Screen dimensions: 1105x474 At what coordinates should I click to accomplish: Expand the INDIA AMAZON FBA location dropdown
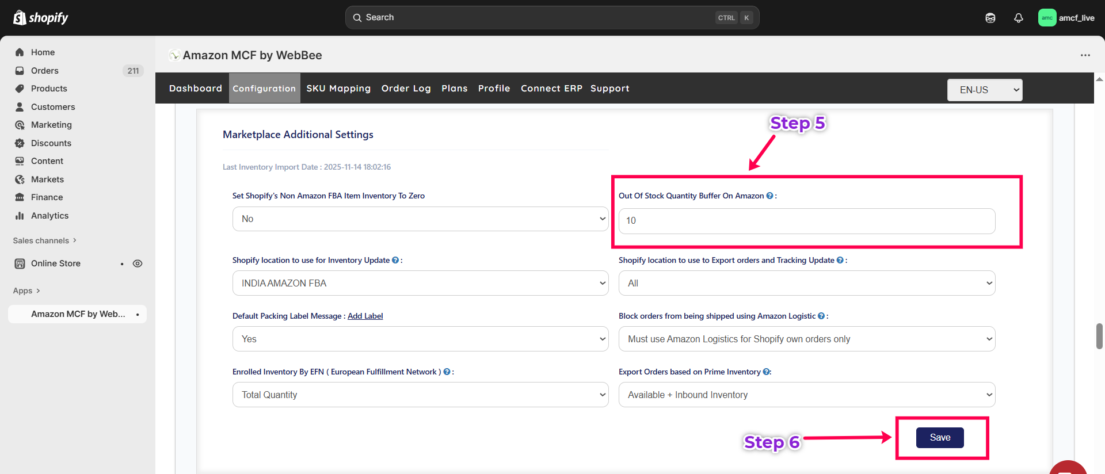(420, 283)
